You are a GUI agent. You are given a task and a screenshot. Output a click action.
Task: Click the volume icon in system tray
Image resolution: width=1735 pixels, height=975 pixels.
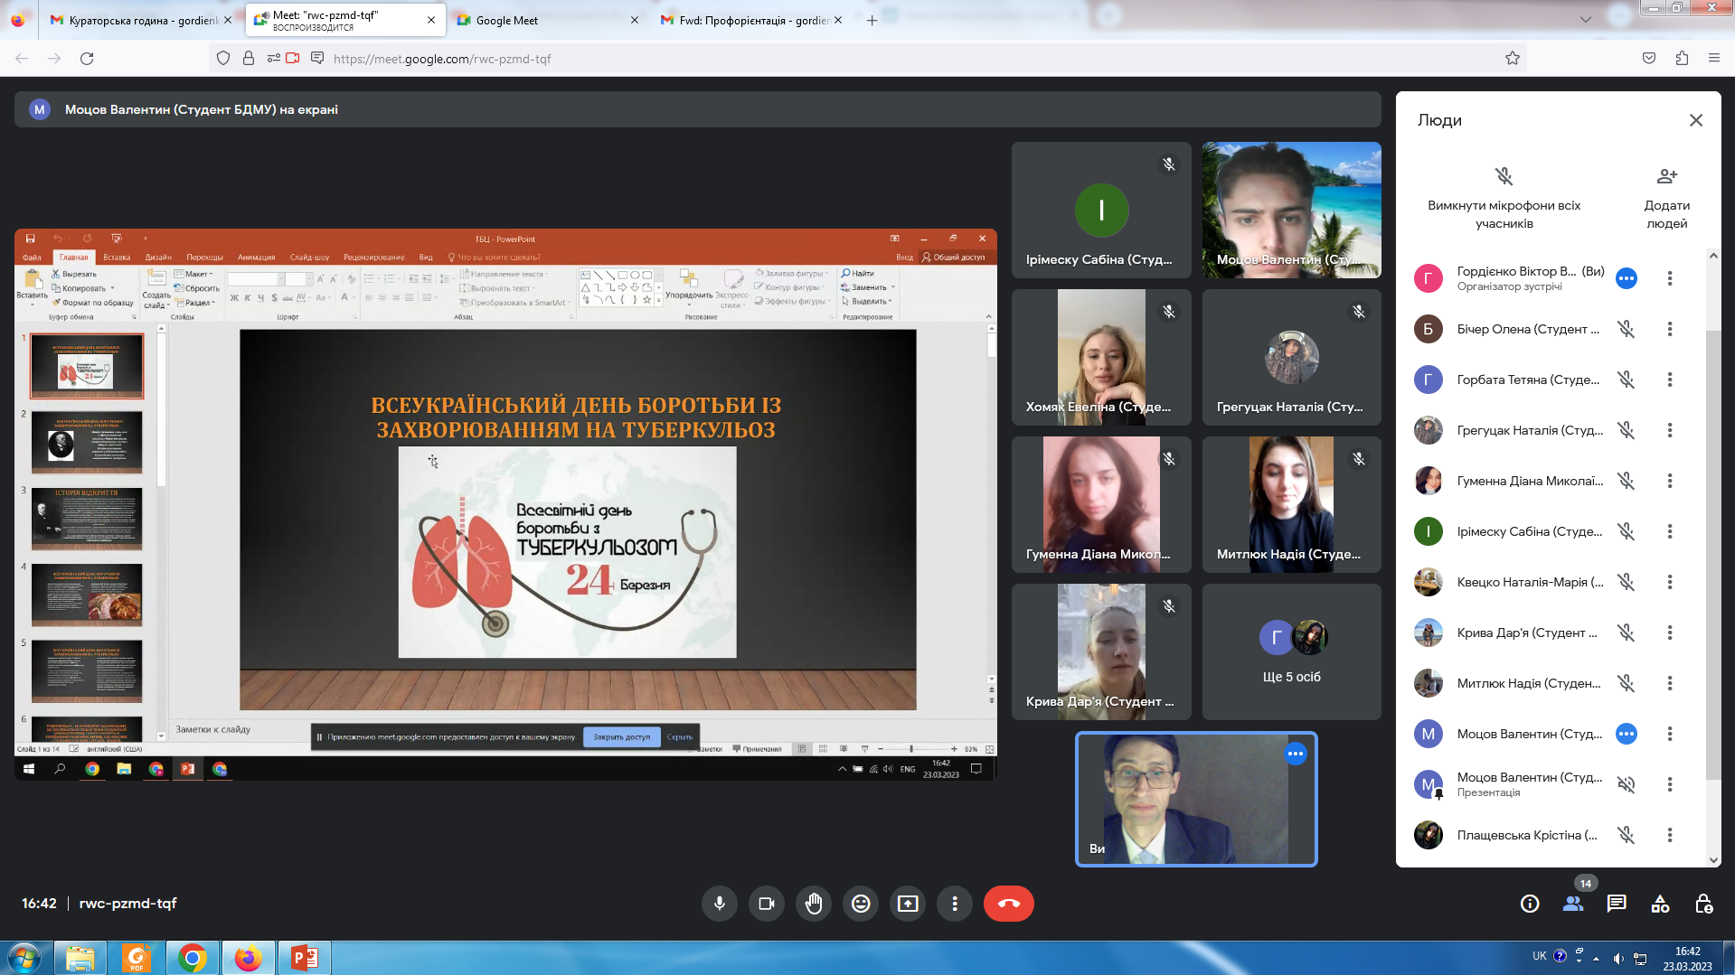(1618, 958)
